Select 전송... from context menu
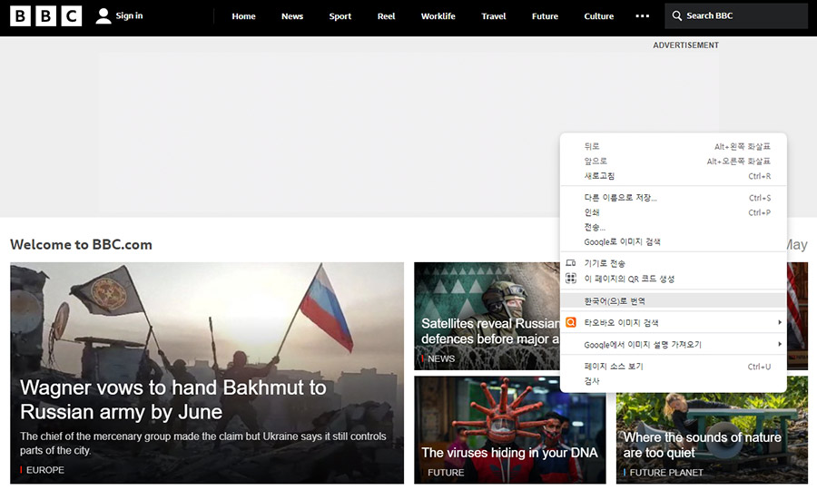This screenshot has width=817, height=500. click(674, 227)
